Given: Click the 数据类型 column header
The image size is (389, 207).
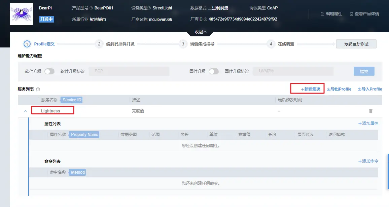Looking at the screenshot, I should click(x=129, y=135).
